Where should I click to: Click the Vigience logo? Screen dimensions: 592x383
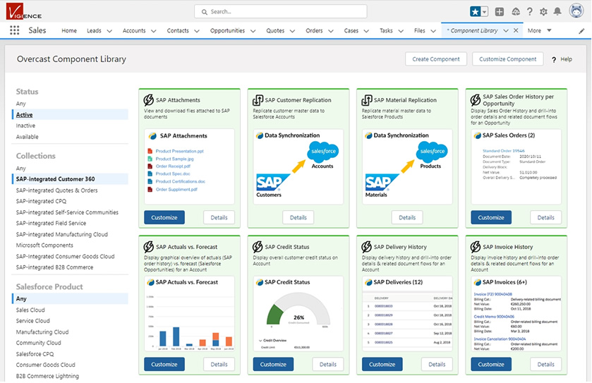pyautogui.click(x=23, y=11)
